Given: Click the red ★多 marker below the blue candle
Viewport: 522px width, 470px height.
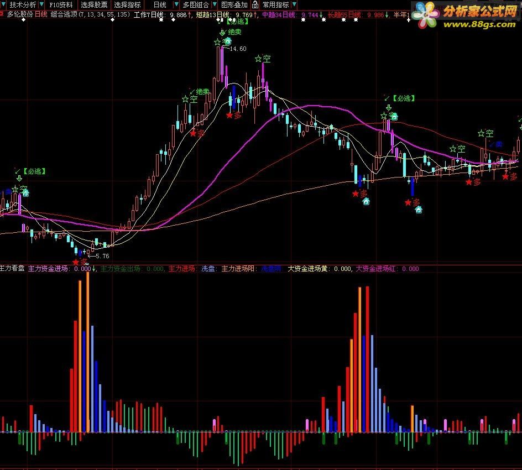Looking at the screenshot, I should click(234, 116).
